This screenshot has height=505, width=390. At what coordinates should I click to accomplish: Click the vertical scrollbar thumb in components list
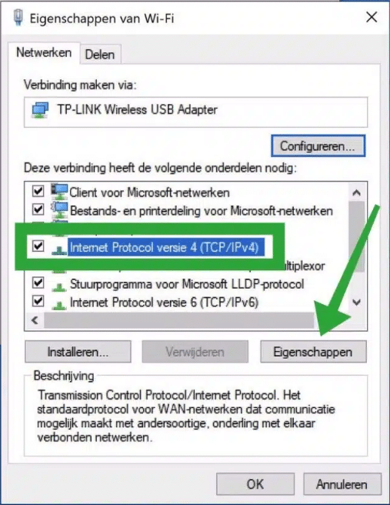(356, 236)
